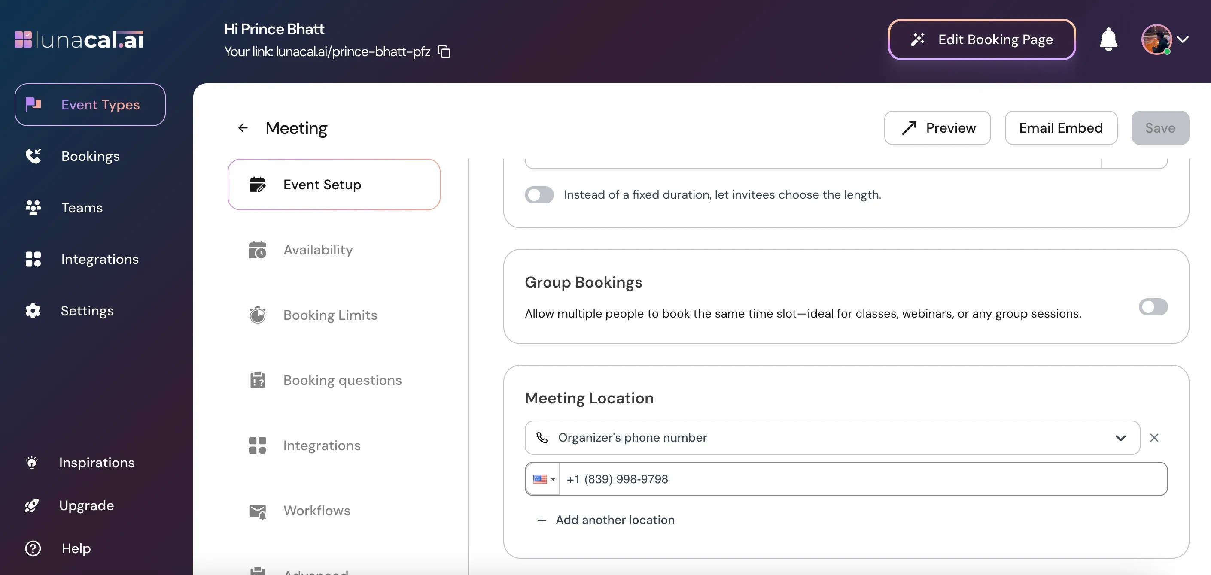Turn on Group Bookings toggle

pyautogui.click(x=1153, y=307)
